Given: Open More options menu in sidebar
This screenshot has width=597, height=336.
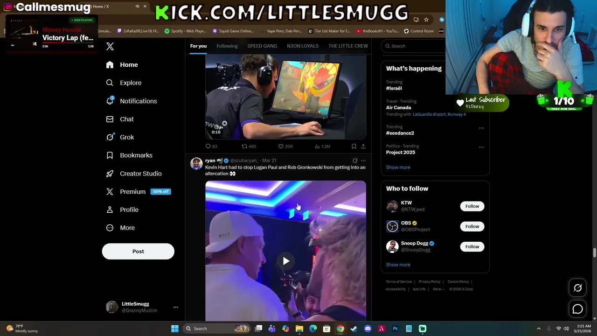Looking at the screenshot, I should (x=110, y=228).
